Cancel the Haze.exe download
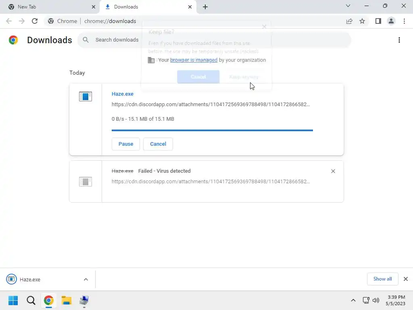Viewport: 413px width, 310px height. click(158, 144)
